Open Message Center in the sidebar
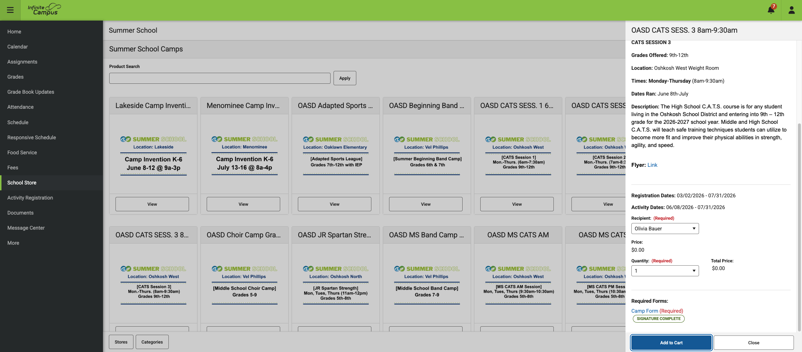Viewport: 802px width, 352px height. (x=51, y=228)
